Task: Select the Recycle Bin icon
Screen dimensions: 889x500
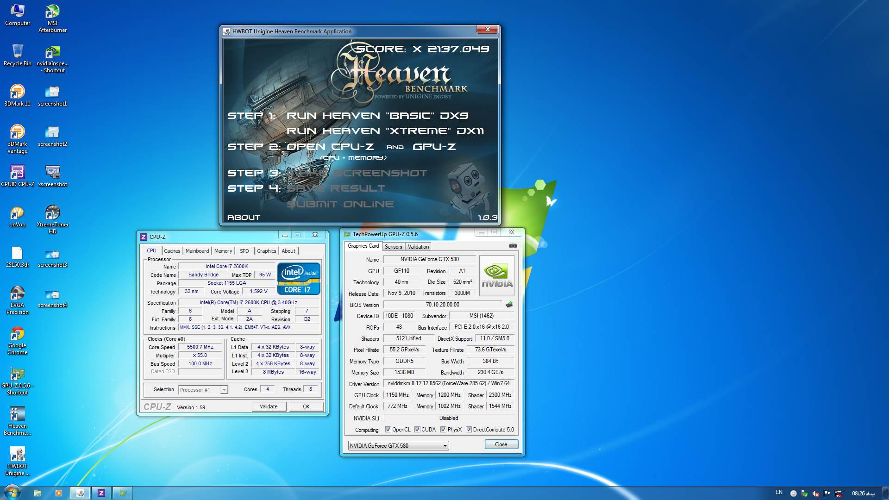Action: pos(18,55)
